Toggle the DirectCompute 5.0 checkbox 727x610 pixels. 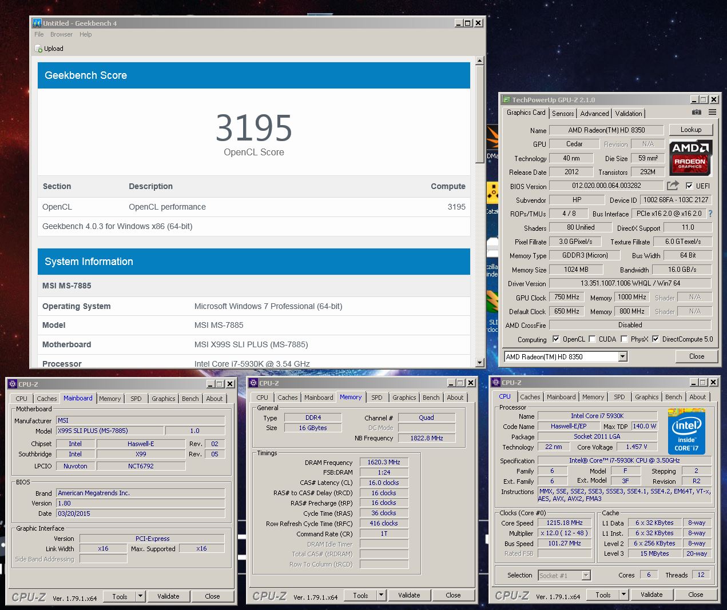[656, 339]
